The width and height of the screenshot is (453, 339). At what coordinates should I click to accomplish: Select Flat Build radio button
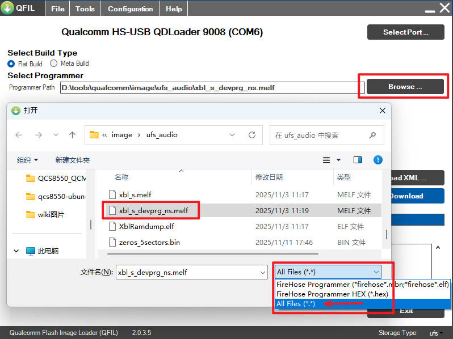coord(11,63)
